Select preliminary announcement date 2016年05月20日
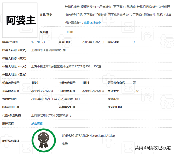The image size is (175, 154). pos(42,91)
